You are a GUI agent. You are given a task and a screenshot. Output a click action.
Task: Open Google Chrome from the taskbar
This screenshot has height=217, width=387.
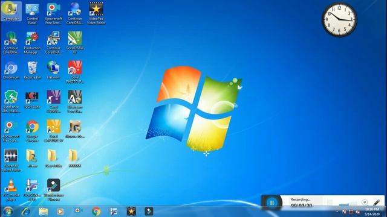pos(96,212)
